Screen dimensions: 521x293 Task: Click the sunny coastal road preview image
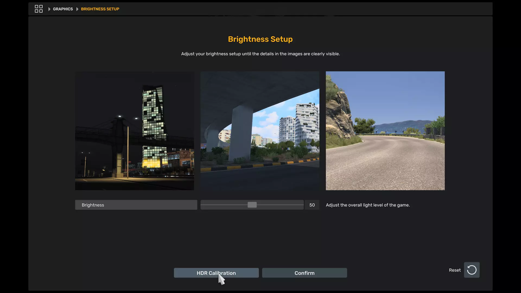coord(385,130)
